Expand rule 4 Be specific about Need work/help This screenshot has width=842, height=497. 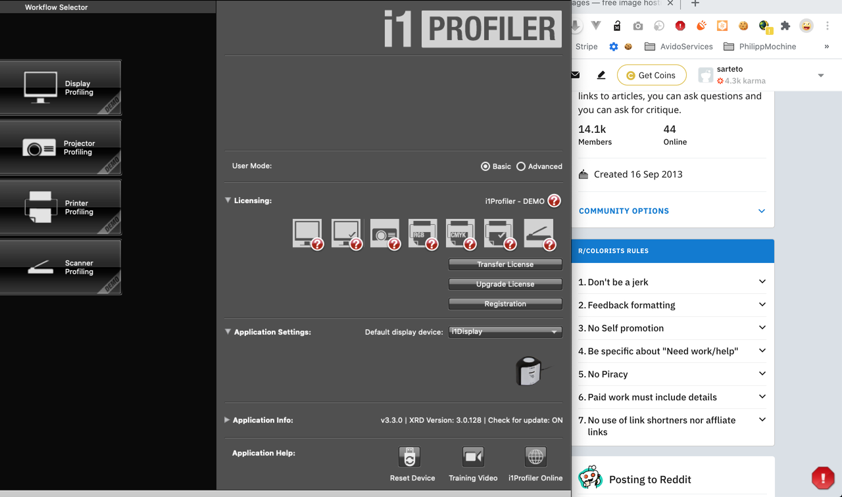tap(762, 350)
